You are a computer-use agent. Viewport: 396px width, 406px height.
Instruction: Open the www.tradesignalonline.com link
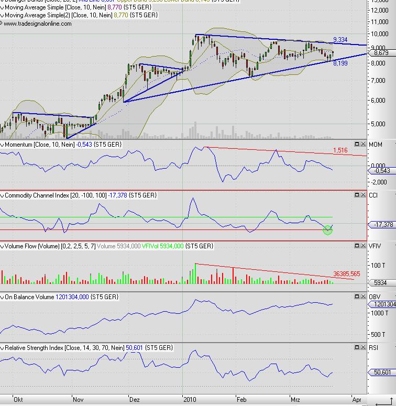[38, 24]
